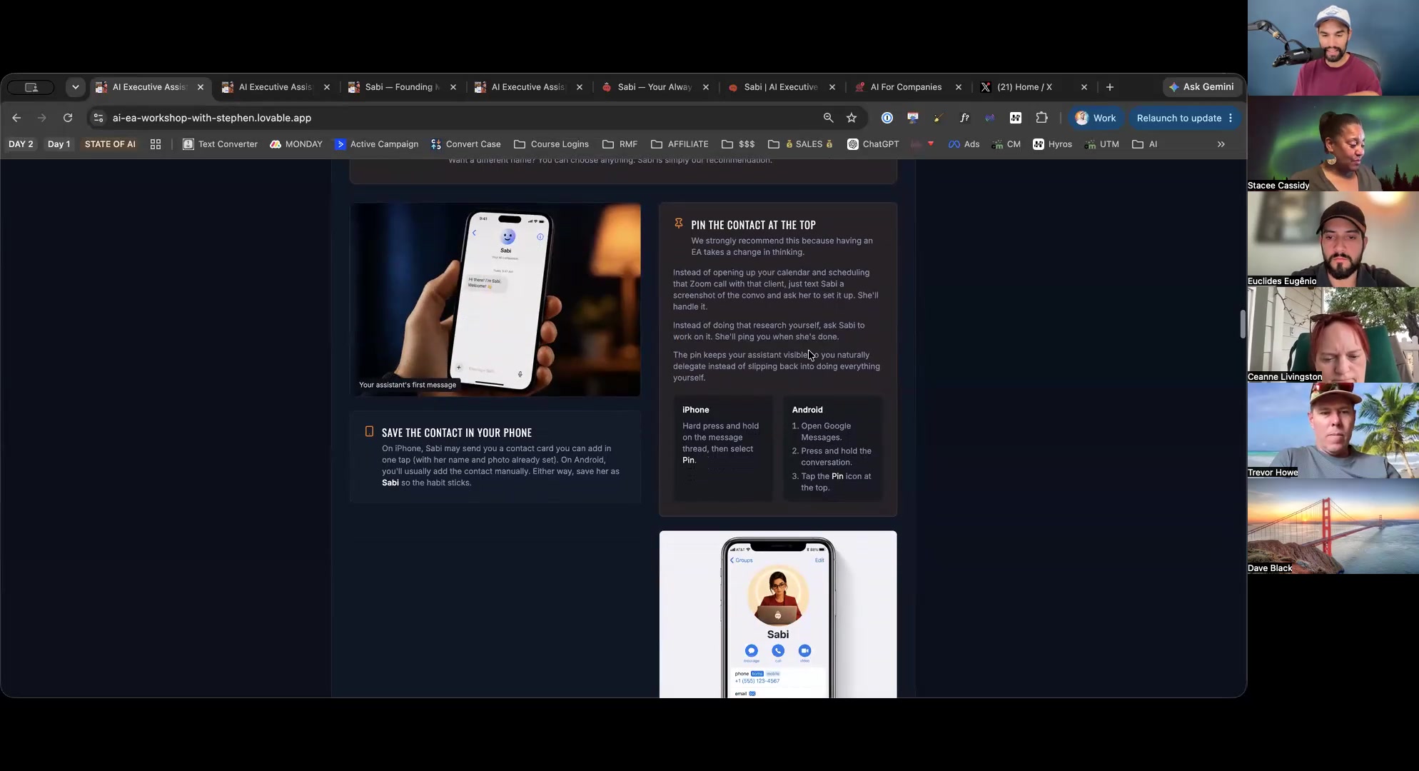Expand the AI bookmark folder
Viewport: 1419px width, 771px height.
click(1145, 144)
